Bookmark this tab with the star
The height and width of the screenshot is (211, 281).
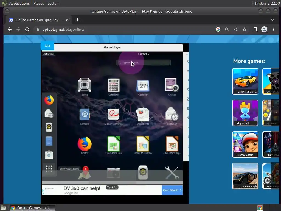pos(245,29)
